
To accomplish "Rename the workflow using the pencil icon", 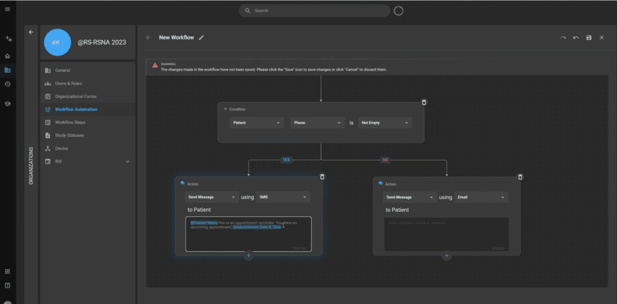I will click(x=201, y=37).
